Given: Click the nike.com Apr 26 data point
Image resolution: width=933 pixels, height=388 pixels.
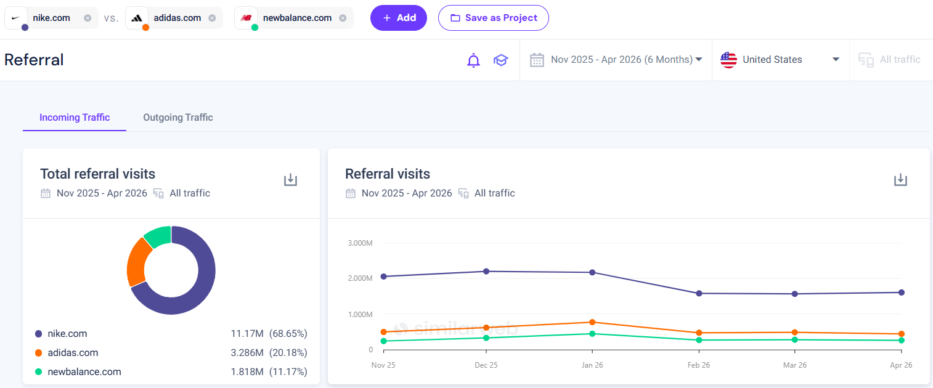Looking at the screenshot, I should coord(901,293).
